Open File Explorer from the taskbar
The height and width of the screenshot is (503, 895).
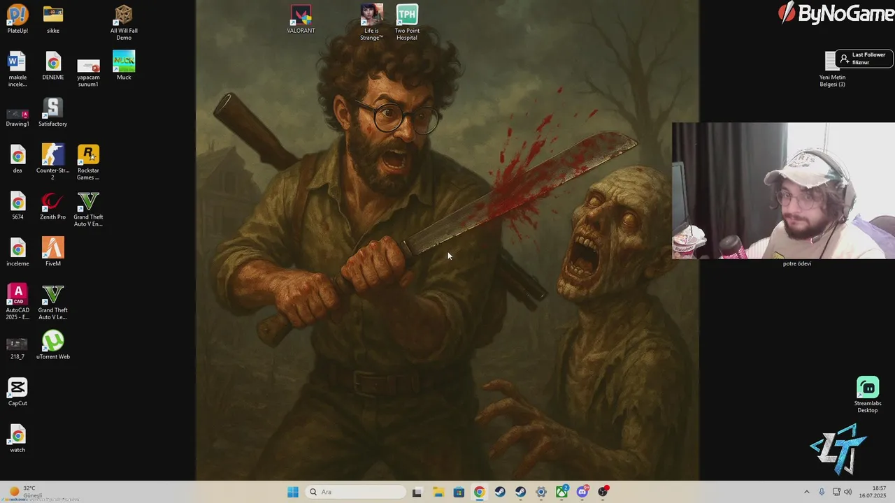(438, 492)
